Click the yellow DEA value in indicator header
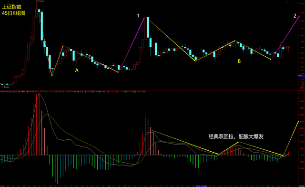The width and height of the screenshot is (305, 187). 30,92
